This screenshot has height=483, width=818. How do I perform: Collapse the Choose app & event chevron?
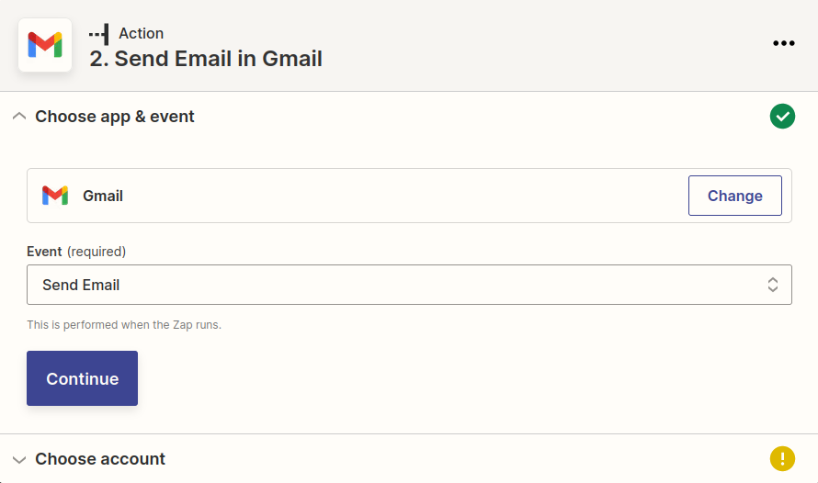18,117
